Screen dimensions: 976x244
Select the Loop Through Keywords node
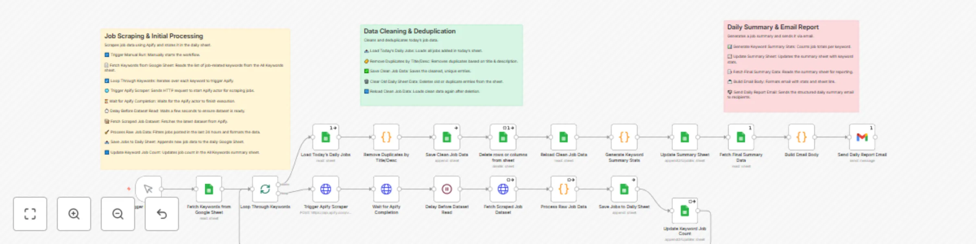pos(265,189)
